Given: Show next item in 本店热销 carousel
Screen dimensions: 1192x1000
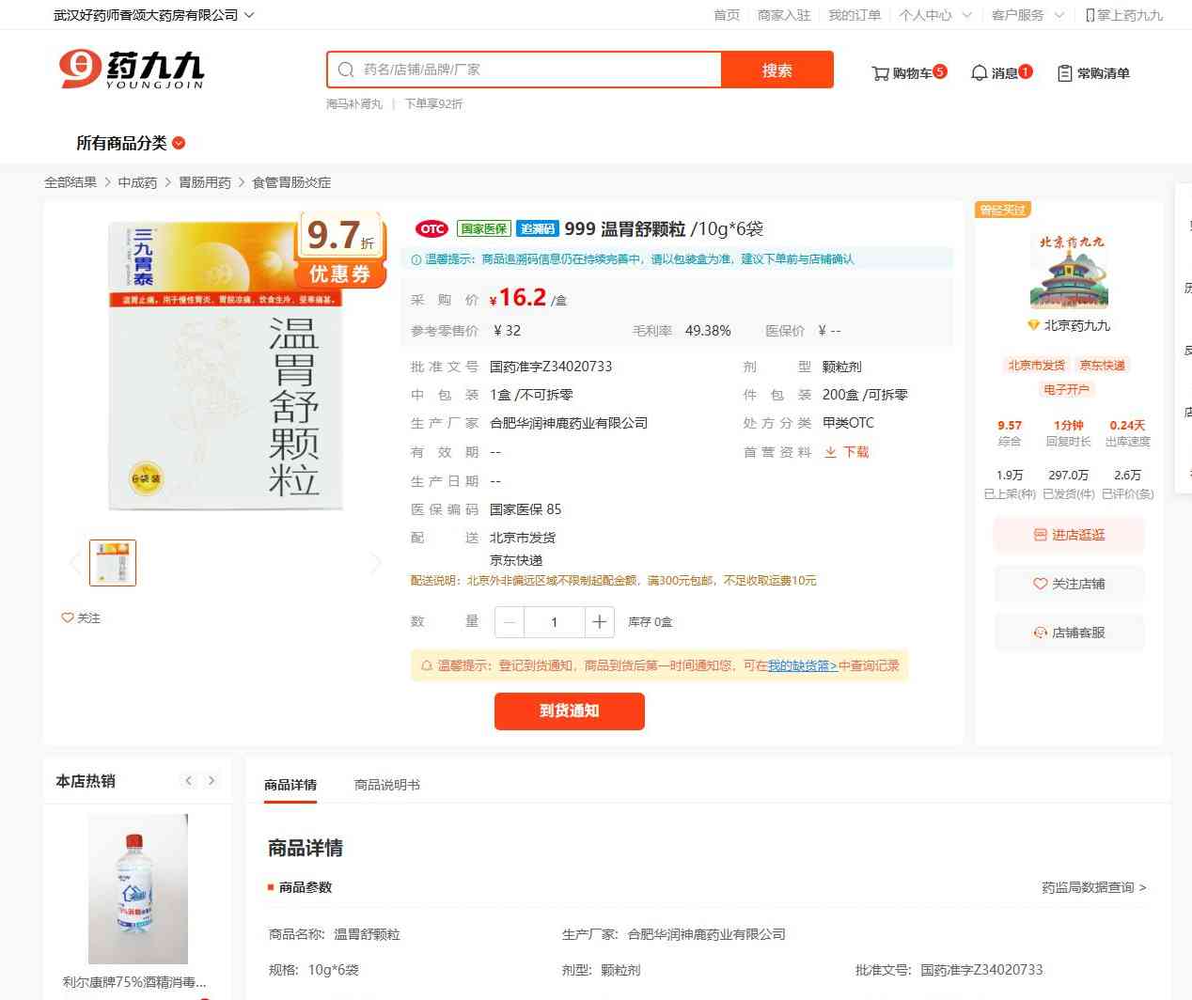Looking at the screenshot, I should coord(212,781).
